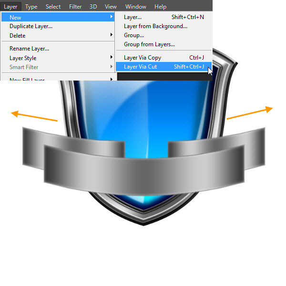Open the 3D menu
Screen dimensions: 286x286
click(x=93, y=7)
